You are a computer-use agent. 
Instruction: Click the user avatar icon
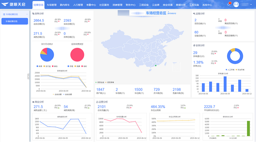(x=236, y=4)
